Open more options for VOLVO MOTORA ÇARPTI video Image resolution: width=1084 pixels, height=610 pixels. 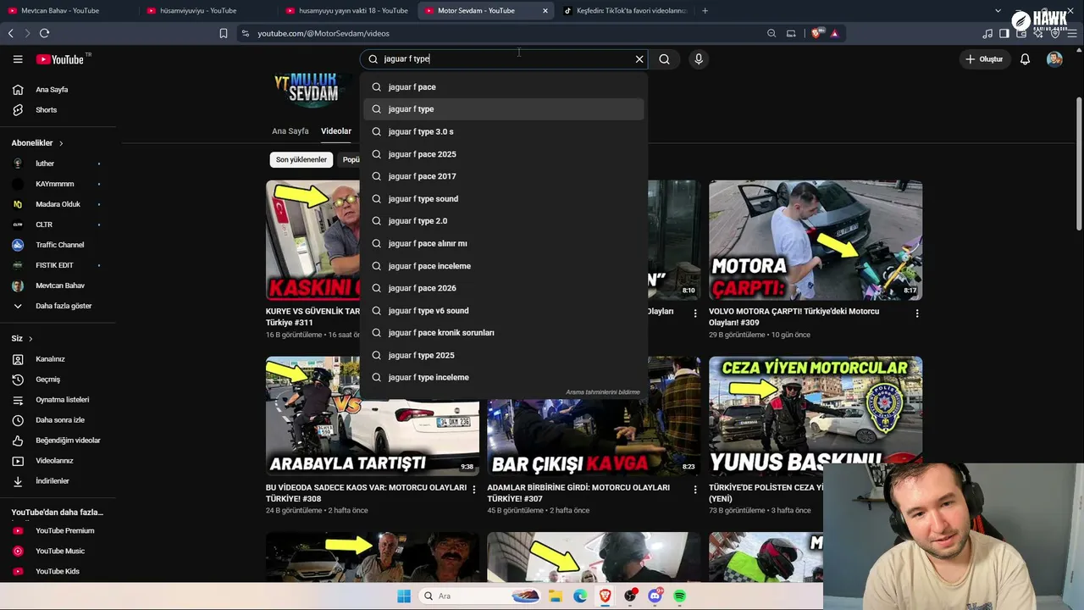coord(917,313)
